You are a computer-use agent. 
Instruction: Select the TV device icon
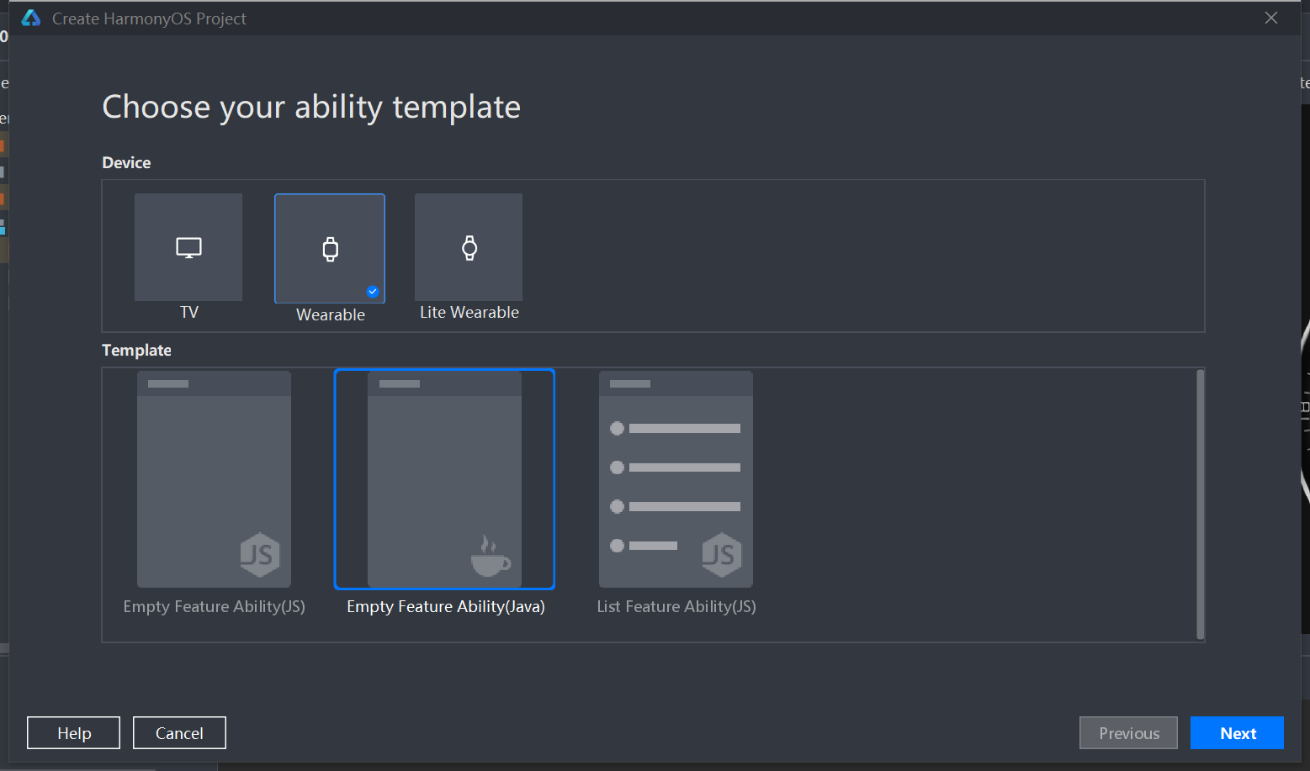[188, 248]
